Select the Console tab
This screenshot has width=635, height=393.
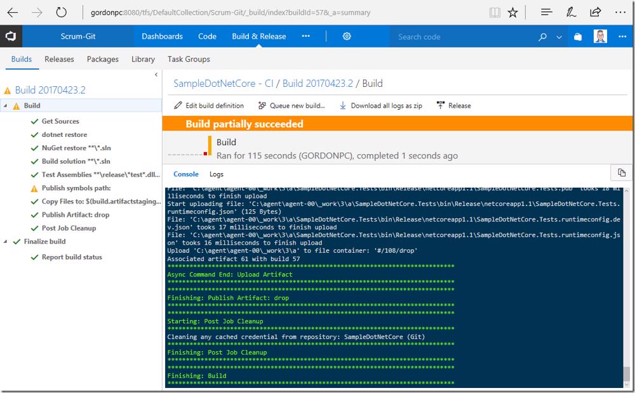click(186, 174)
